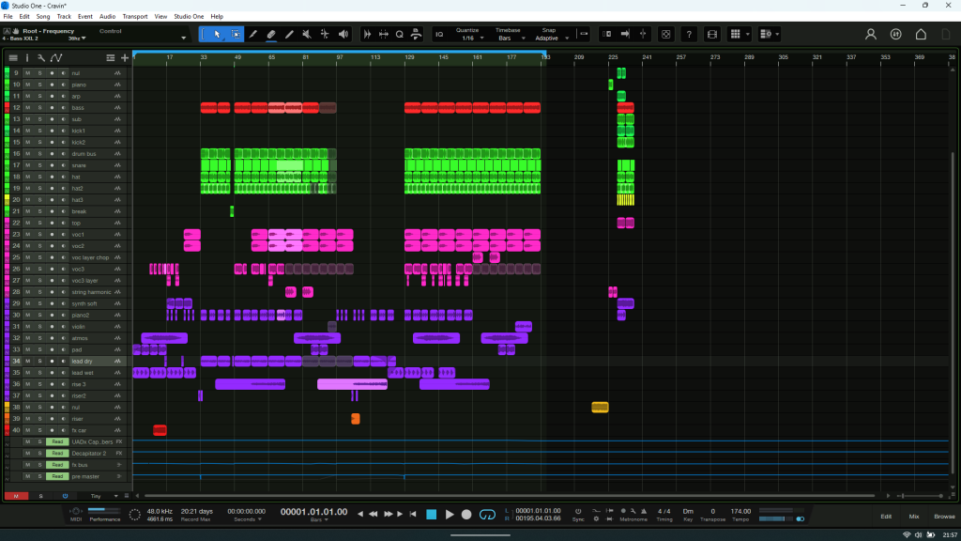Open the Mix console view

[x=913, y=517]
